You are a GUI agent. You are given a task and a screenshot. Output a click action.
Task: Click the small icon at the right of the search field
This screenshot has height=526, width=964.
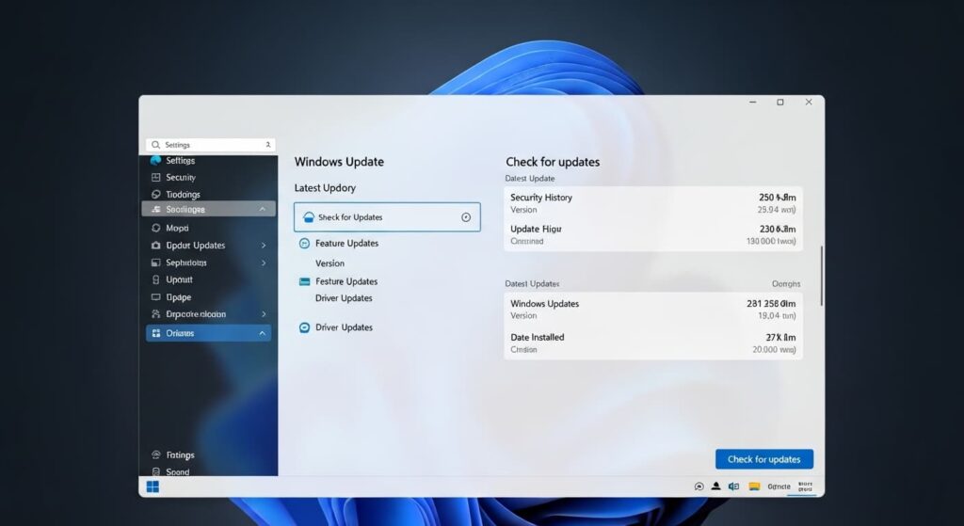tap(268, 145)
